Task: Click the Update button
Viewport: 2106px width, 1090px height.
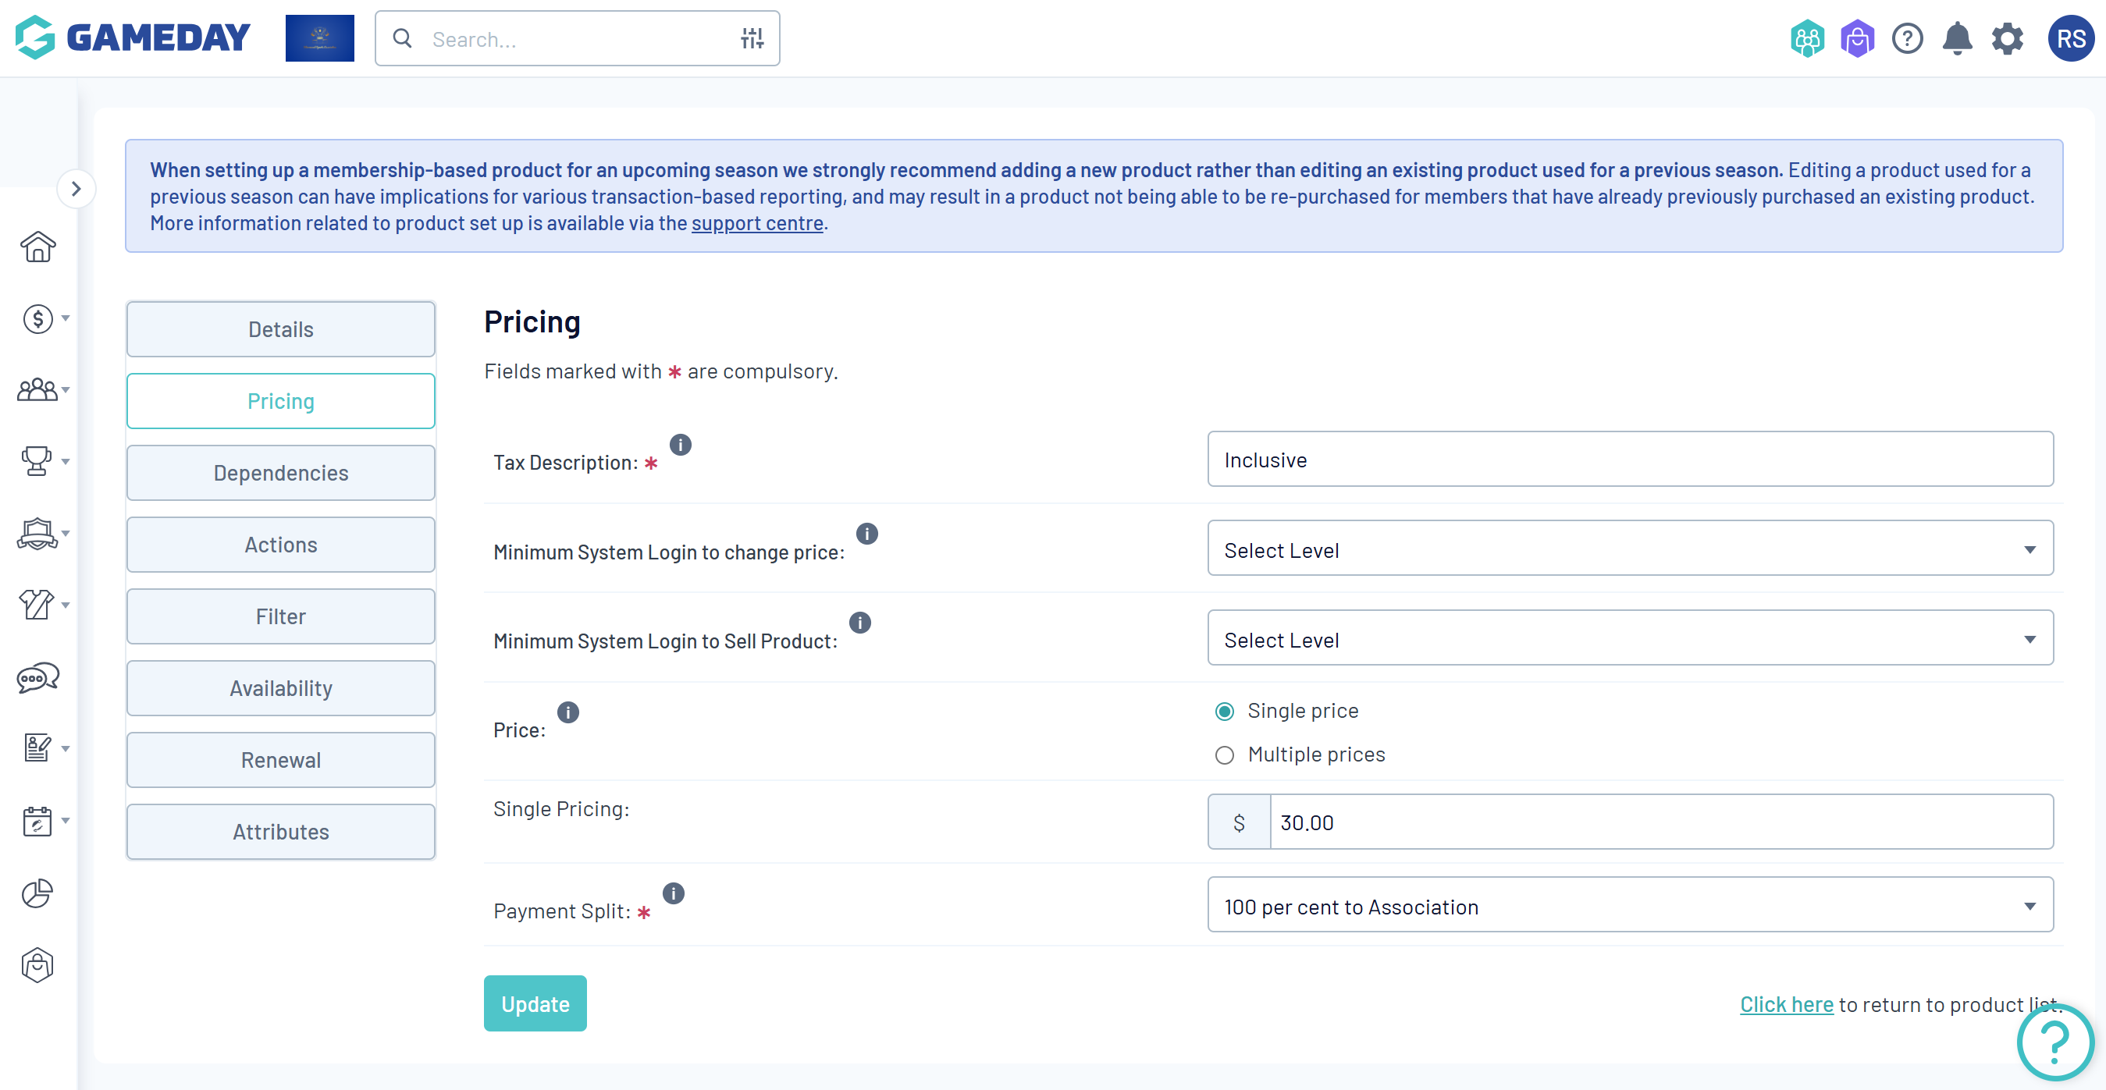Action: pos(535,1003)
